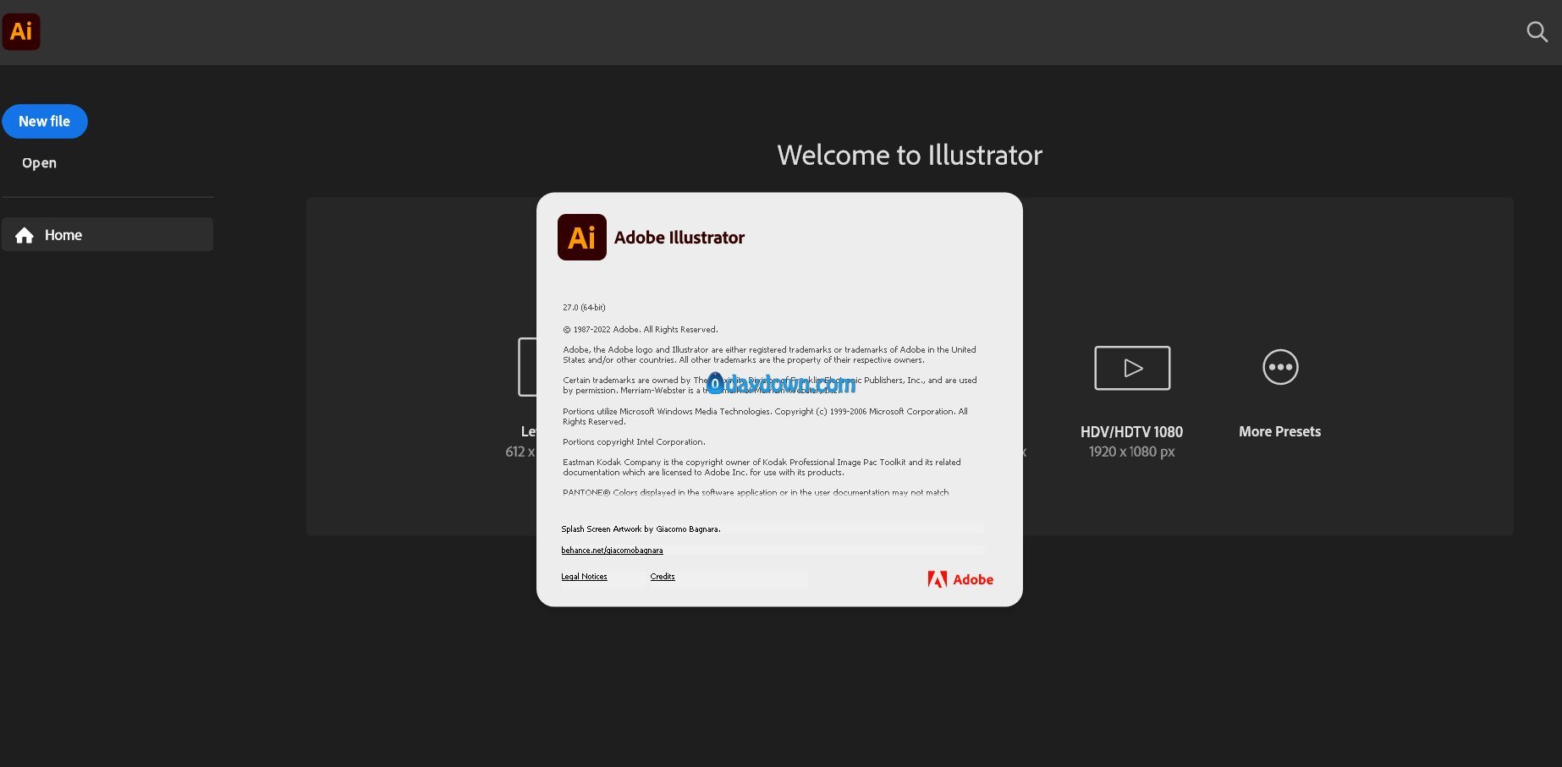This screenshot has height=767, width=1562.
Task: Click the More Presets label
Action: click(x=1279, y=431)
